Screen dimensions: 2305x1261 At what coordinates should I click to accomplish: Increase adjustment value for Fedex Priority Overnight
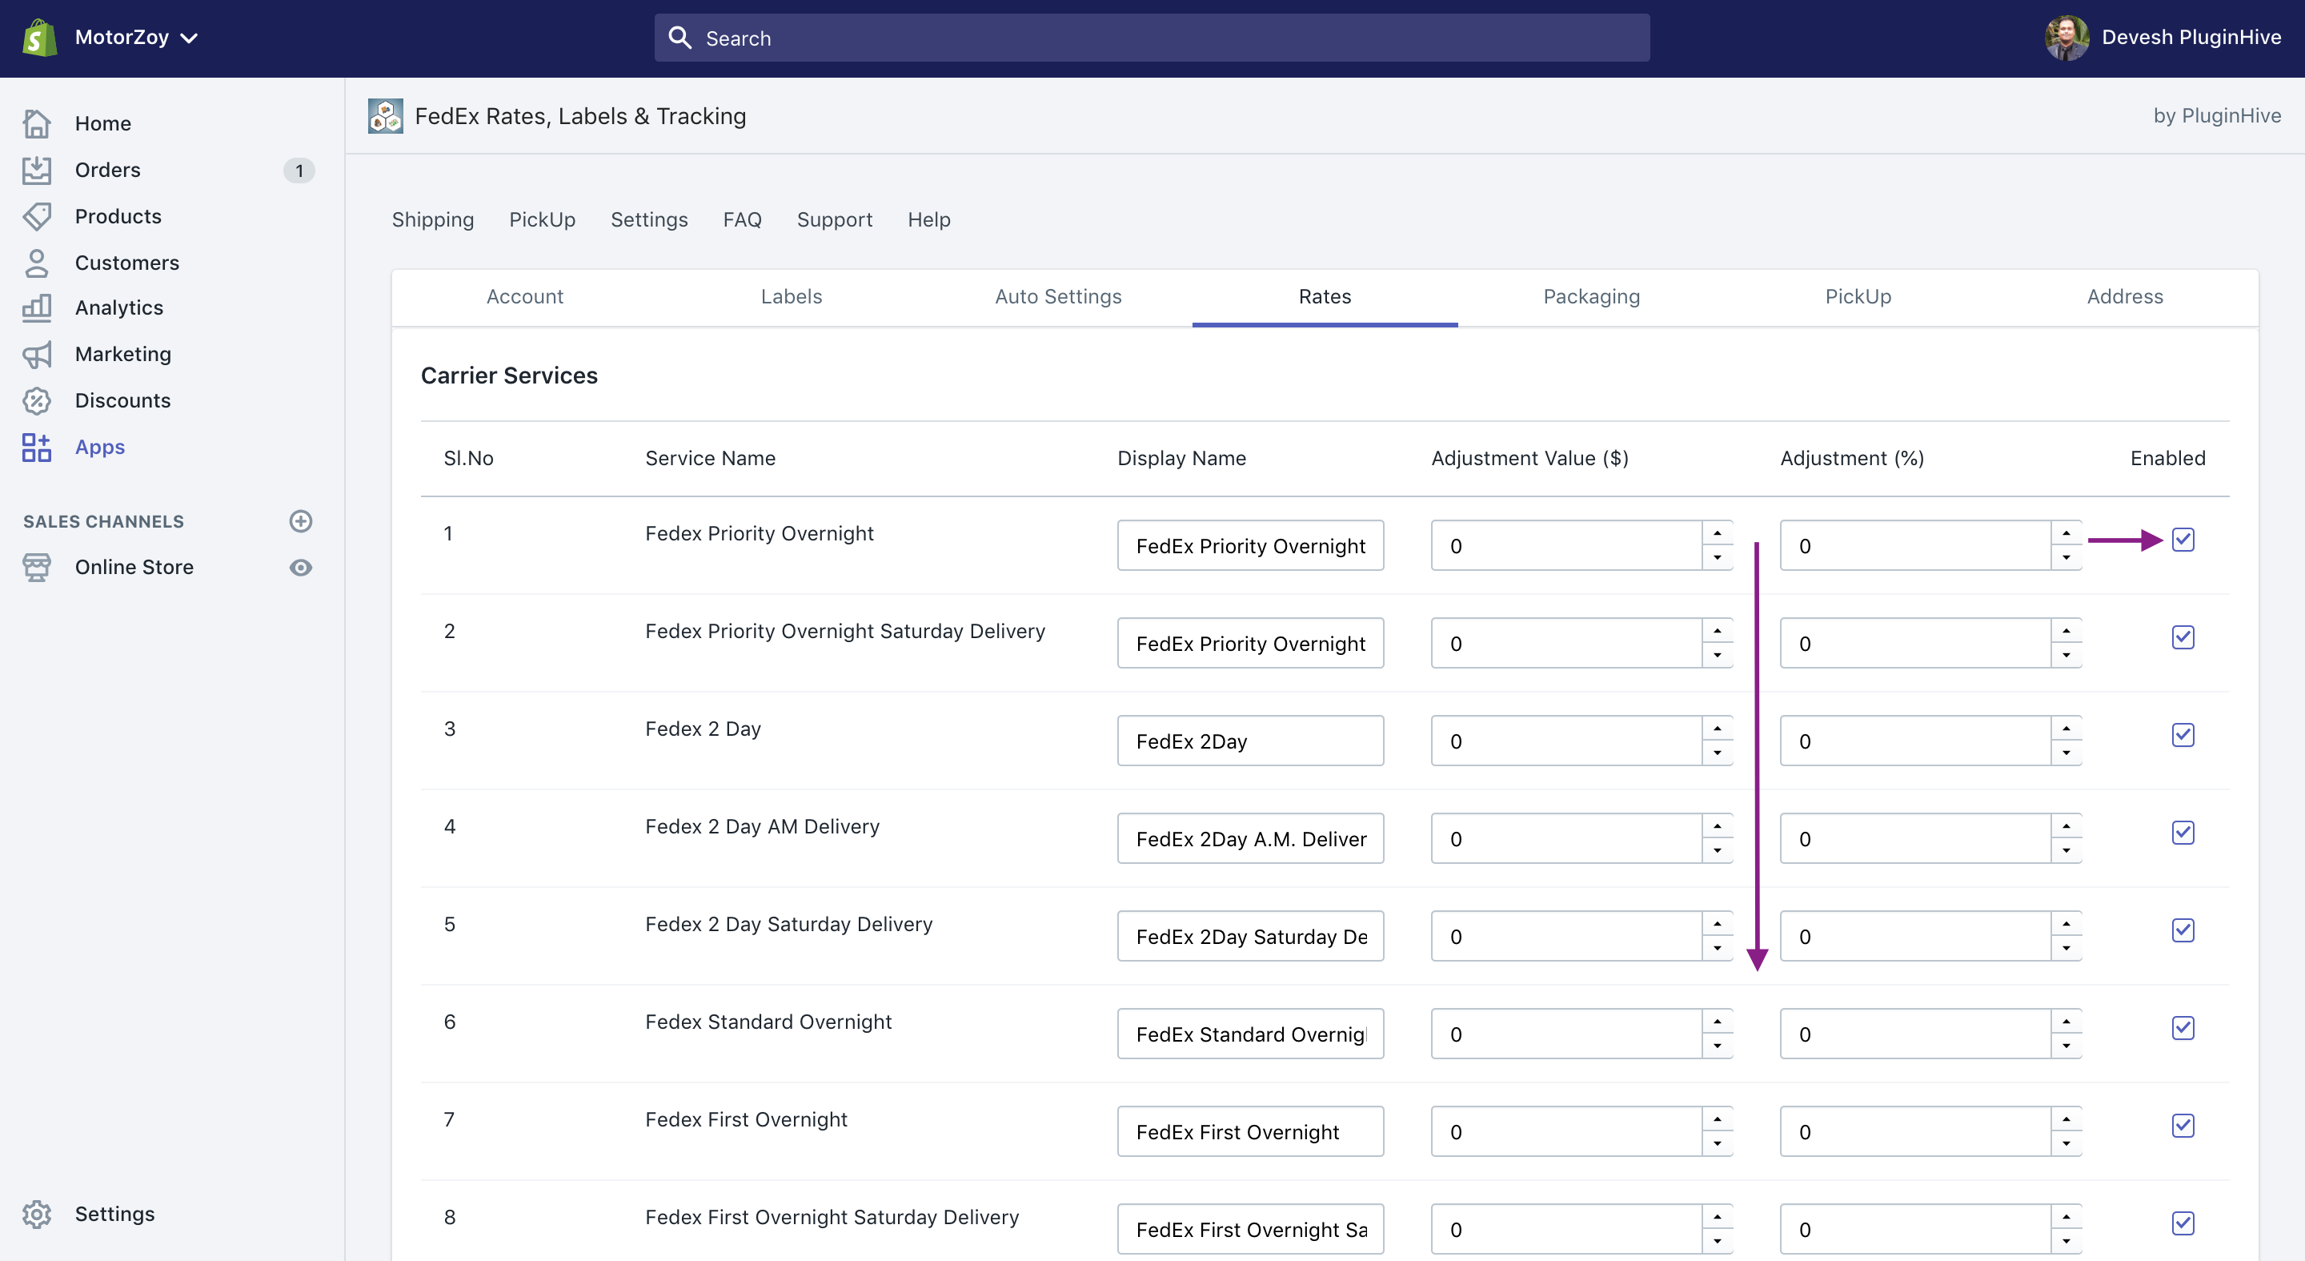click(1717, 533)
